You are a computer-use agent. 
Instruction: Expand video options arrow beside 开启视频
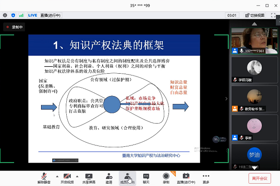pos(77,177)
